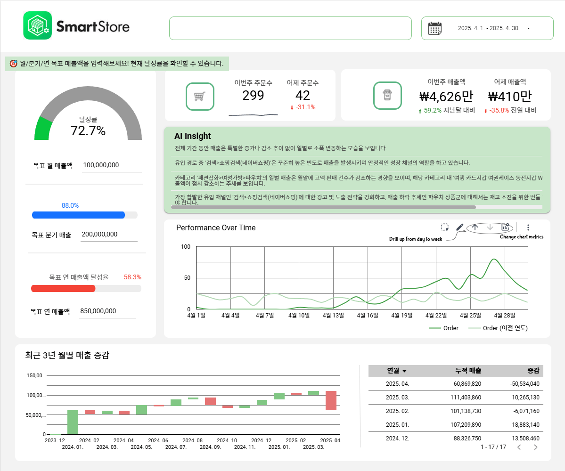565x471 pixels.
Task: Go to next table page arrow
Action: (x=535, y=447)
